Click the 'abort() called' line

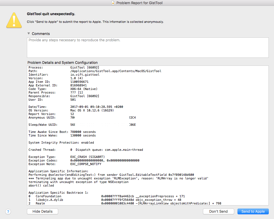(x=41, y=185)
